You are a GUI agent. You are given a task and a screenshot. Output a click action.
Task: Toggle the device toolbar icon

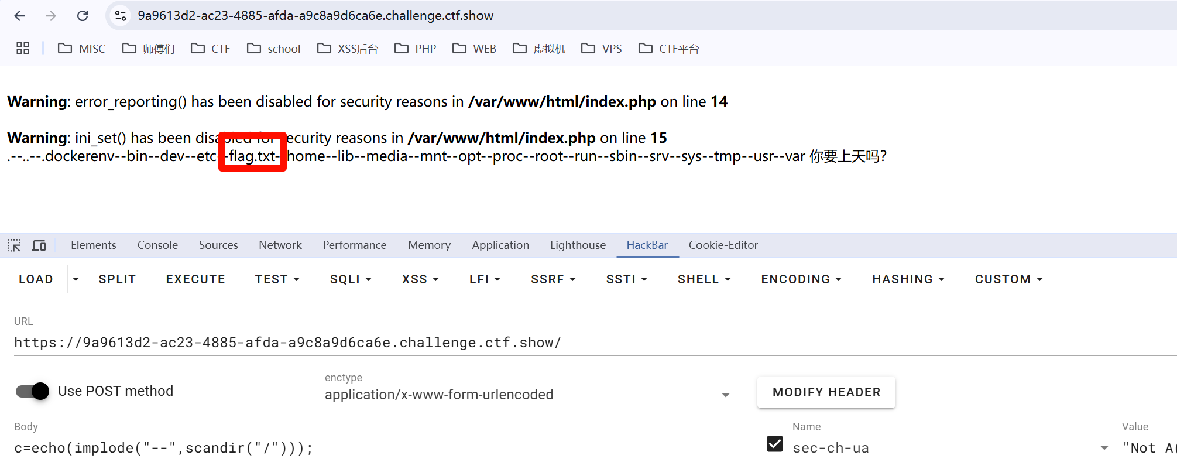(x=39, y=245)
